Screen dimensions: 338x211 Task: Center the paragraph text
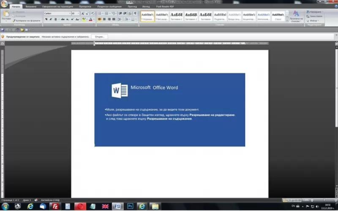[104, 19]
